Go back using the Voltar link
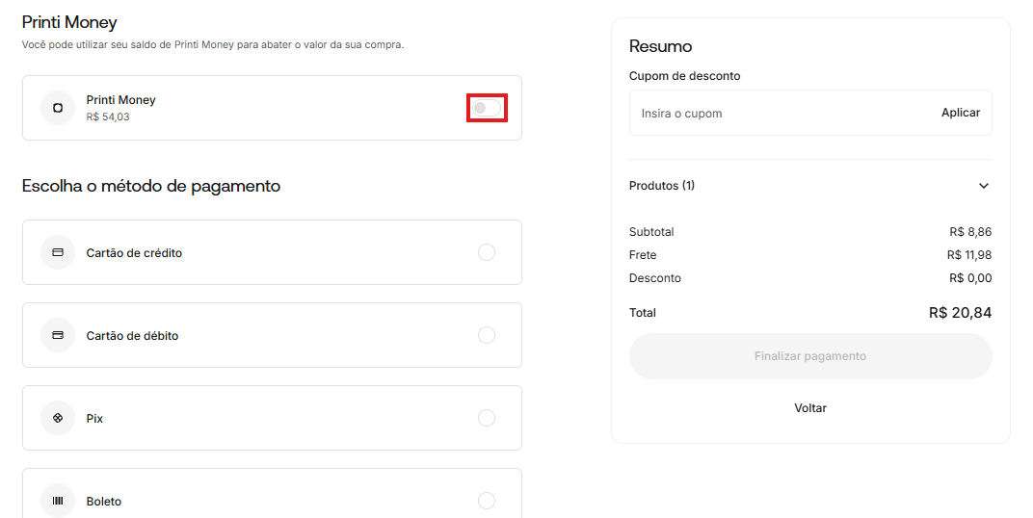Screen dimensions: 1033x518 pyautogui.click(x=809, y=408)
